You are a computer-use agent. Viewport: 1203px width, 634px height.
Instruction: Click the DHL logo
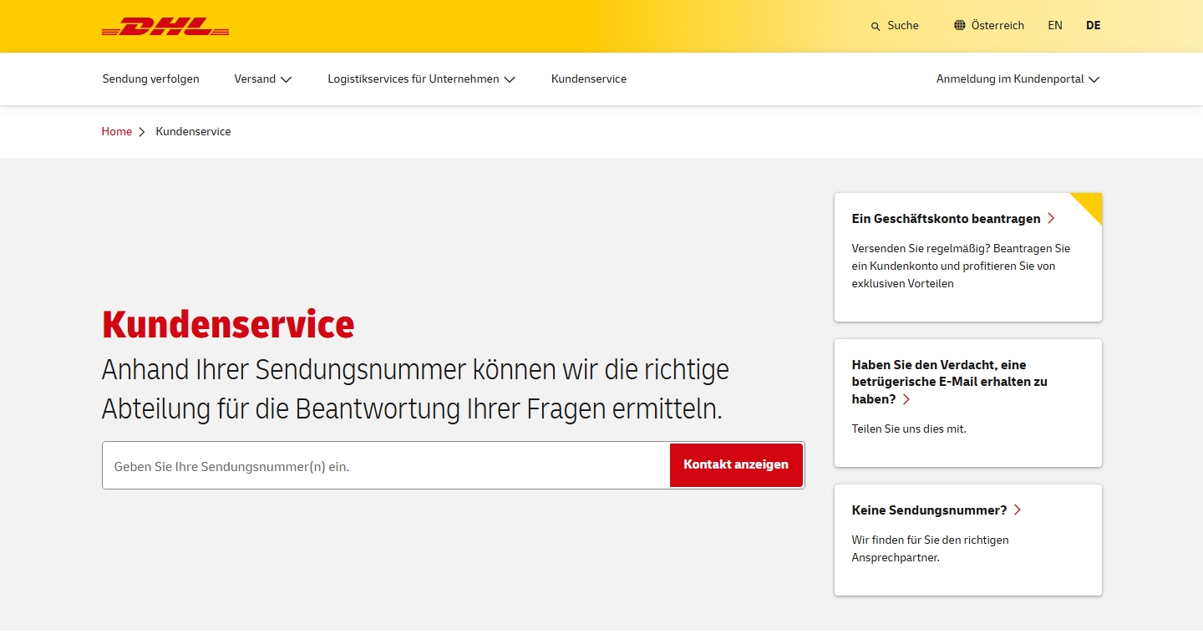[165, 26]
